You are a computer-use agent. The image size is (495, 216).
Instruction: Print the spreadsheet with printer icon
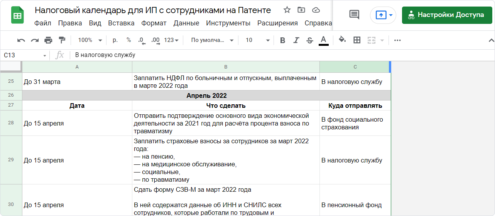48,40
